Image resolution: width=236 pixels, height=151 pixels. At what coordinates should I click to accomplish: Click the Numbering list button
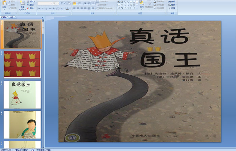[80, 3]
